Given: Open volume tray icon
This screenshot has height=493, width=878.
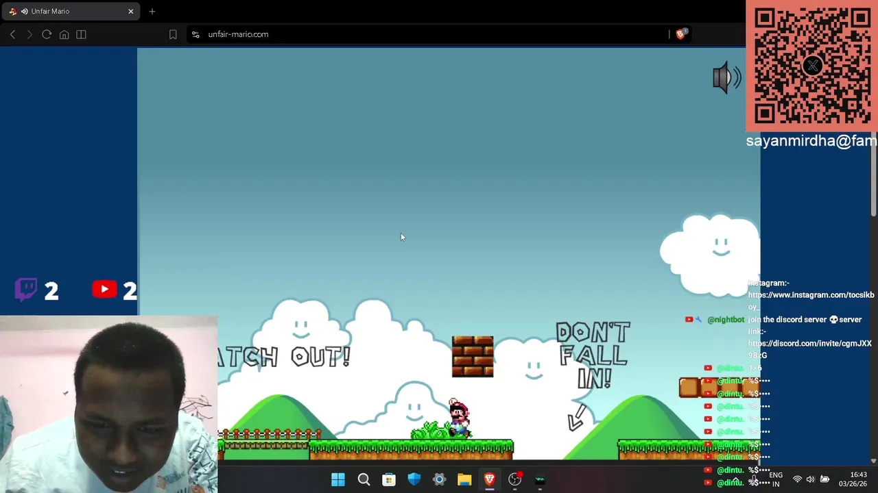Looking at the screenshot, I should tap(811, 479).
